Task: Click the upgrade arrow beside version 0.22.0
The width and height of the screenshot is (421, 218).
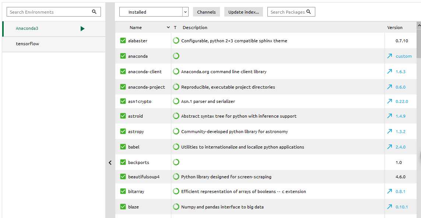Action: point(390,101)
